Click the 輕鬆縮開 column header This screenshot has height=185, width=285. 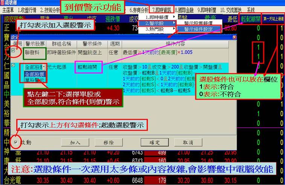point(248,18)
